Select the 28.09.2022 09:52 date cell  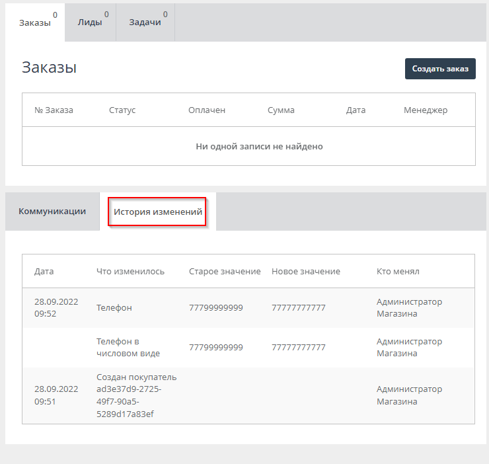pyautogui.click(x=56, y=307)
